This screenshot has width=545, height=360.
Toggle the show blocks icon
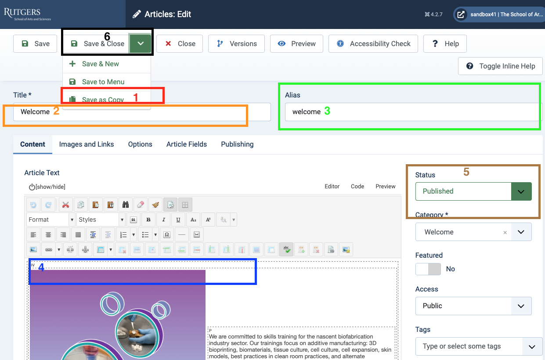click(170, 205)
